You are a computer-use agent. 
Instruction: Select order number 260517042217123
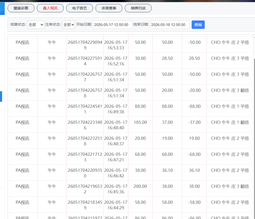(x=85, y=157)
